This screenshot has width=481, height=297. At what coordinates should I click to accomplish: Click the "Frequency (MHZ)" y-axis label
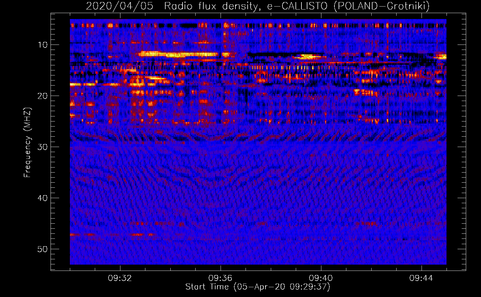[27, 143]
